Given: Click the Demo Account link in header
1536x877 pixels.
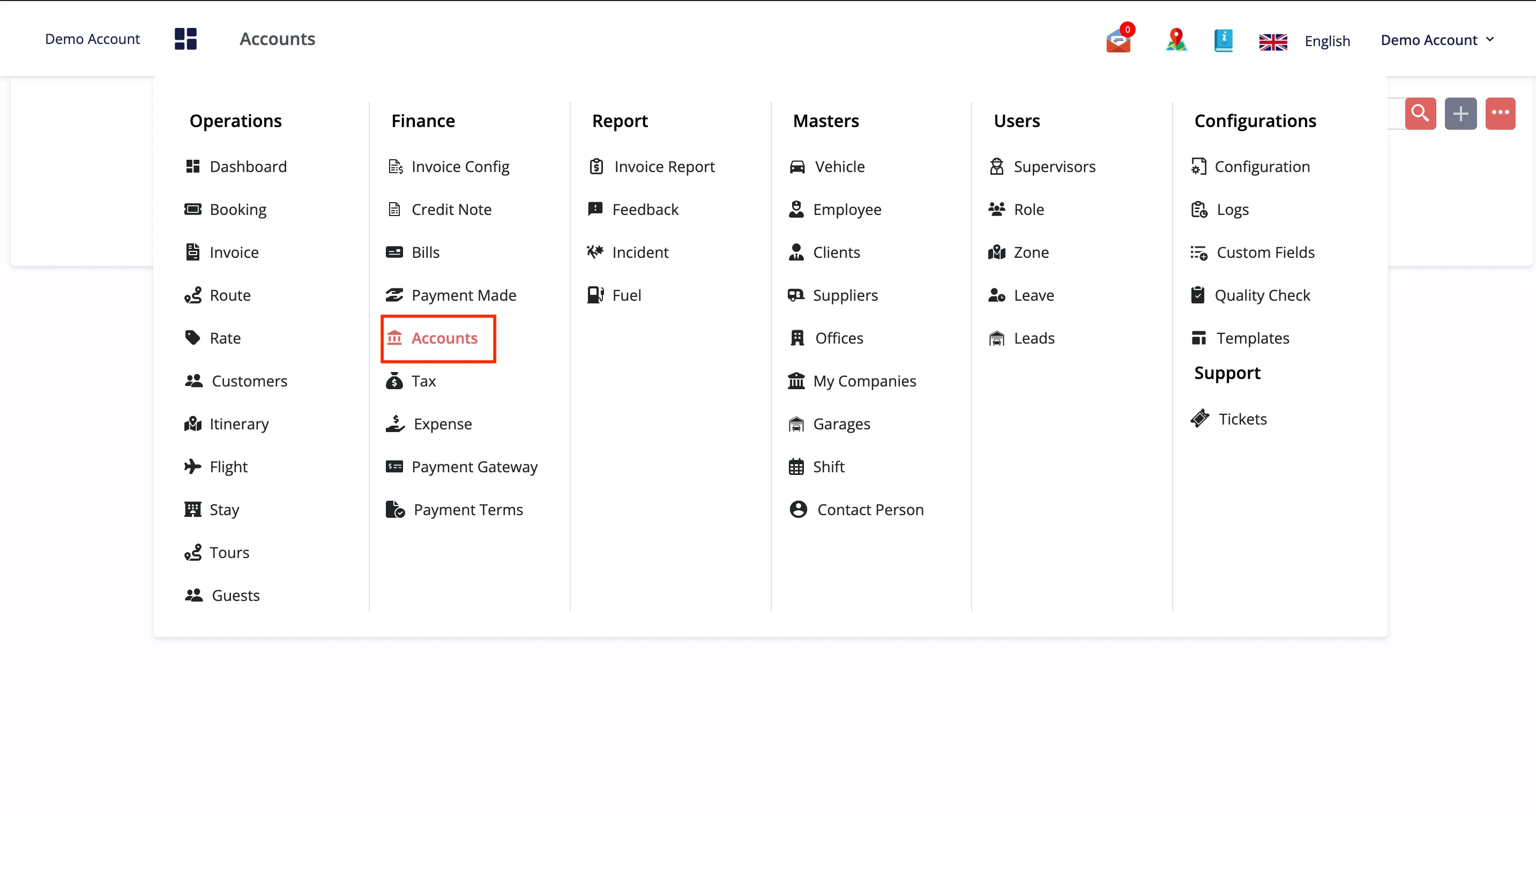Looking at the screenshot, I should (x=92, y=39).
